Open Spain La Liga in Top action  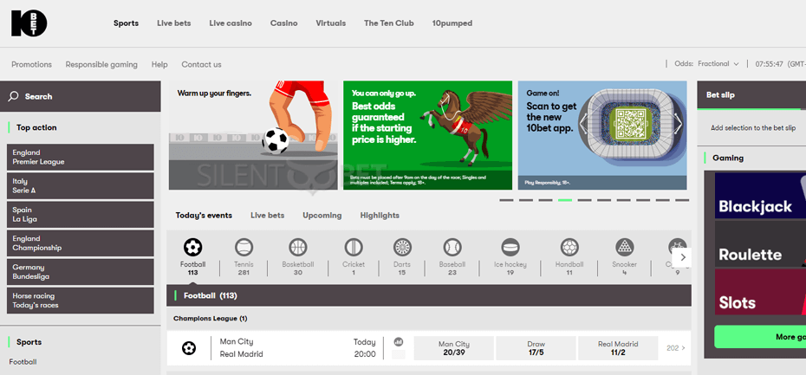point(81,215)
